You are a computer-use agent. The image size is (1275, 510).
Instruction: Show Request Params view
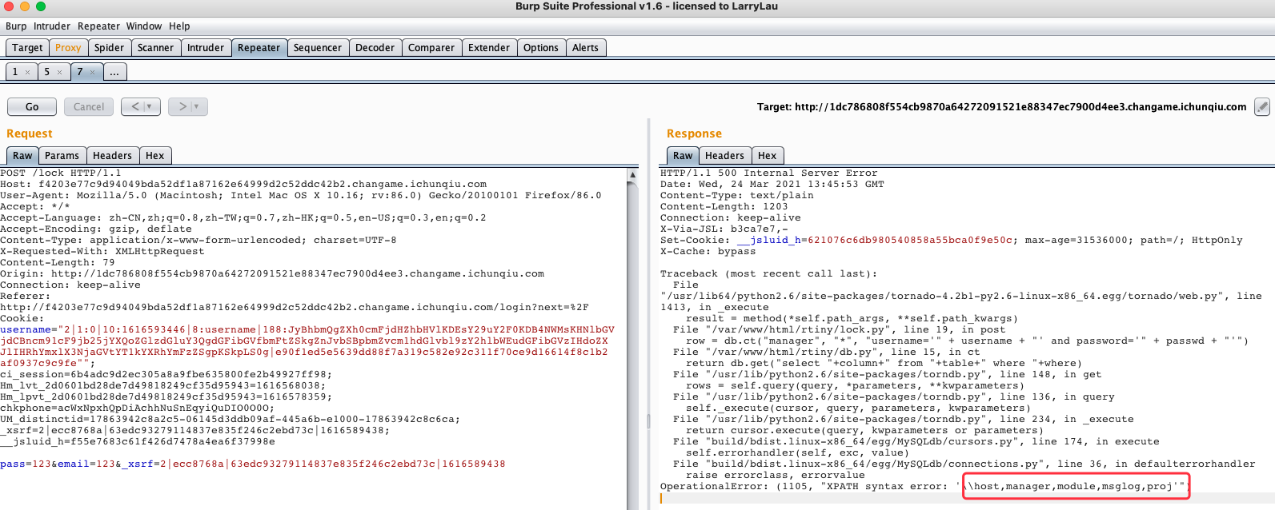click(x=62, y=156)
